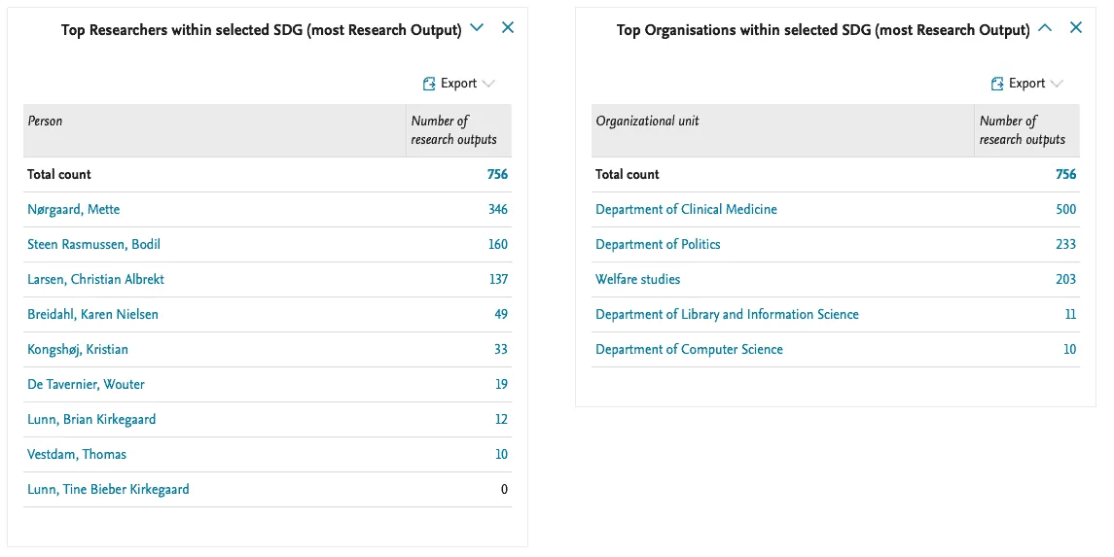The height and width of the screenshot is (557, 1114).
Task: Click the 346 research outputs count
Action: coord(497,210)
